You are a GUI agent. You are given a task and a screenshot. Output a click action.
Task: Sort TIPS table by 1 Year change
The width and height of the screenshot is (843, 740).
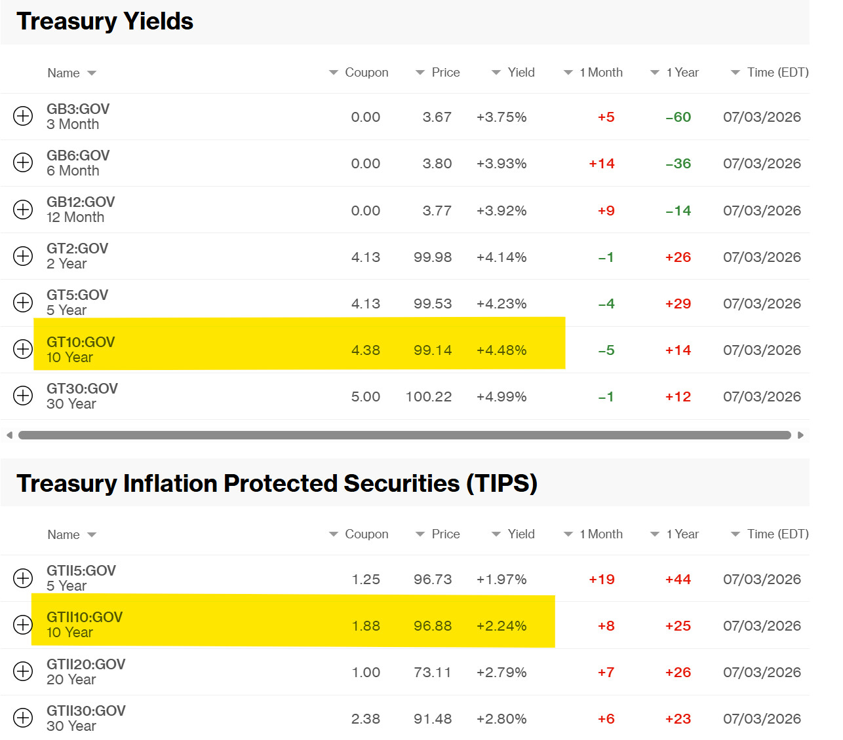[x=675, y=534]
